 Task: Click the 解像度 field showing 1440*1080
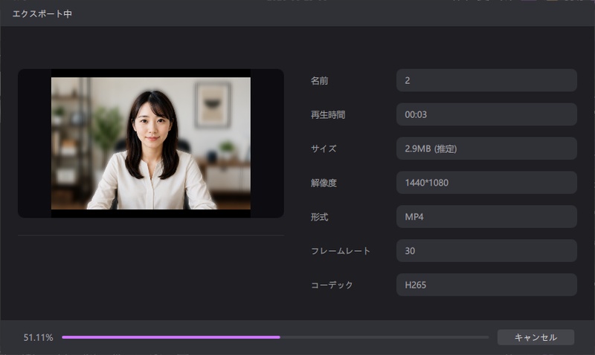(x=486, y=183)
